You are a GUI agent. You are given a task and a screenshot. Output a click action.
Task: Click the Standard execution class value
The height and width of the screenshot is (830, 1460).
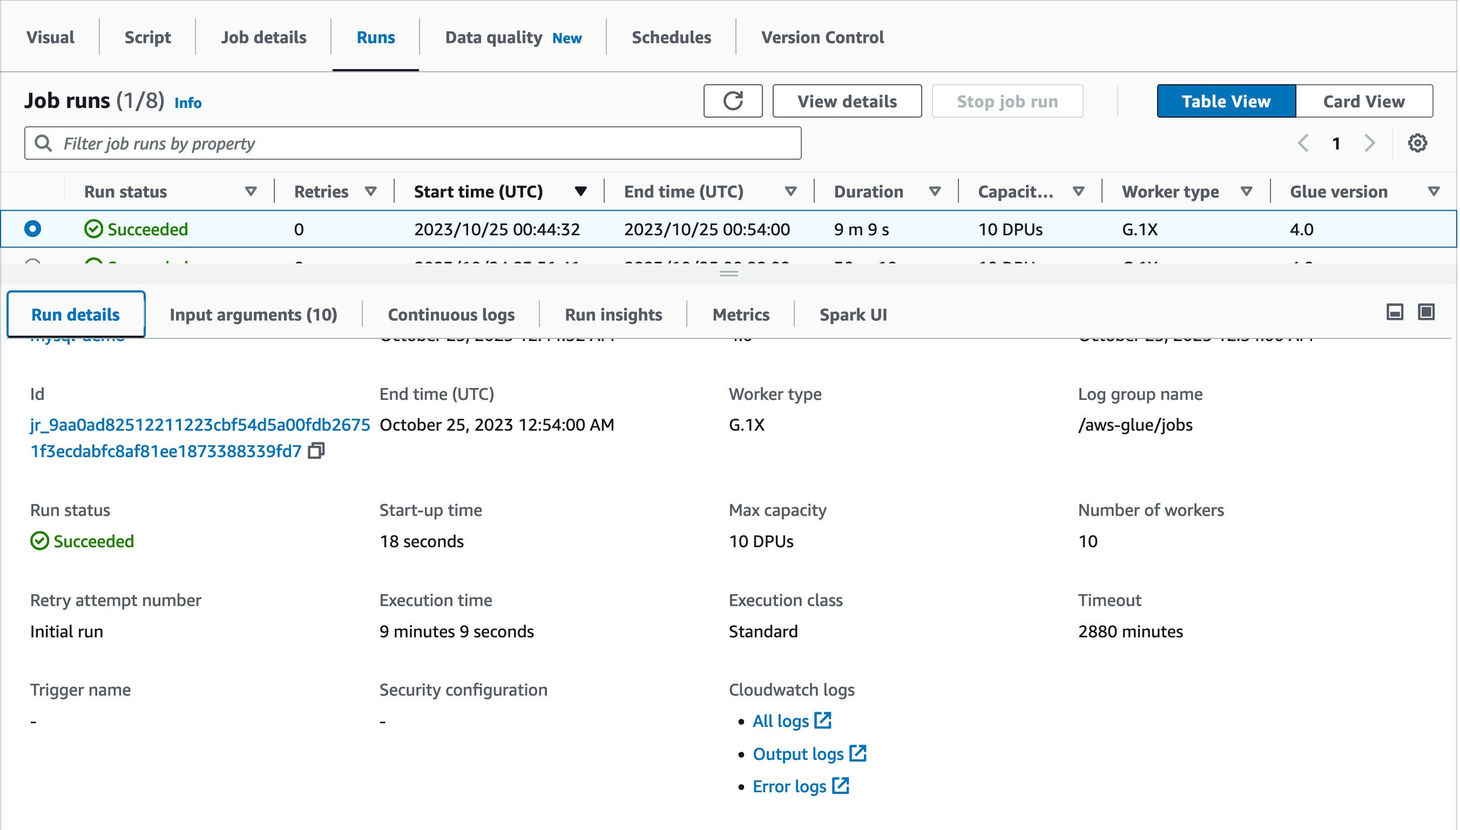(763, 631)
